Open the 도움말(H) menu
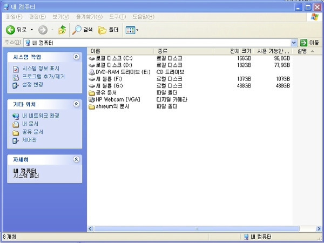 pyautogui.click(x=144, y=17)
